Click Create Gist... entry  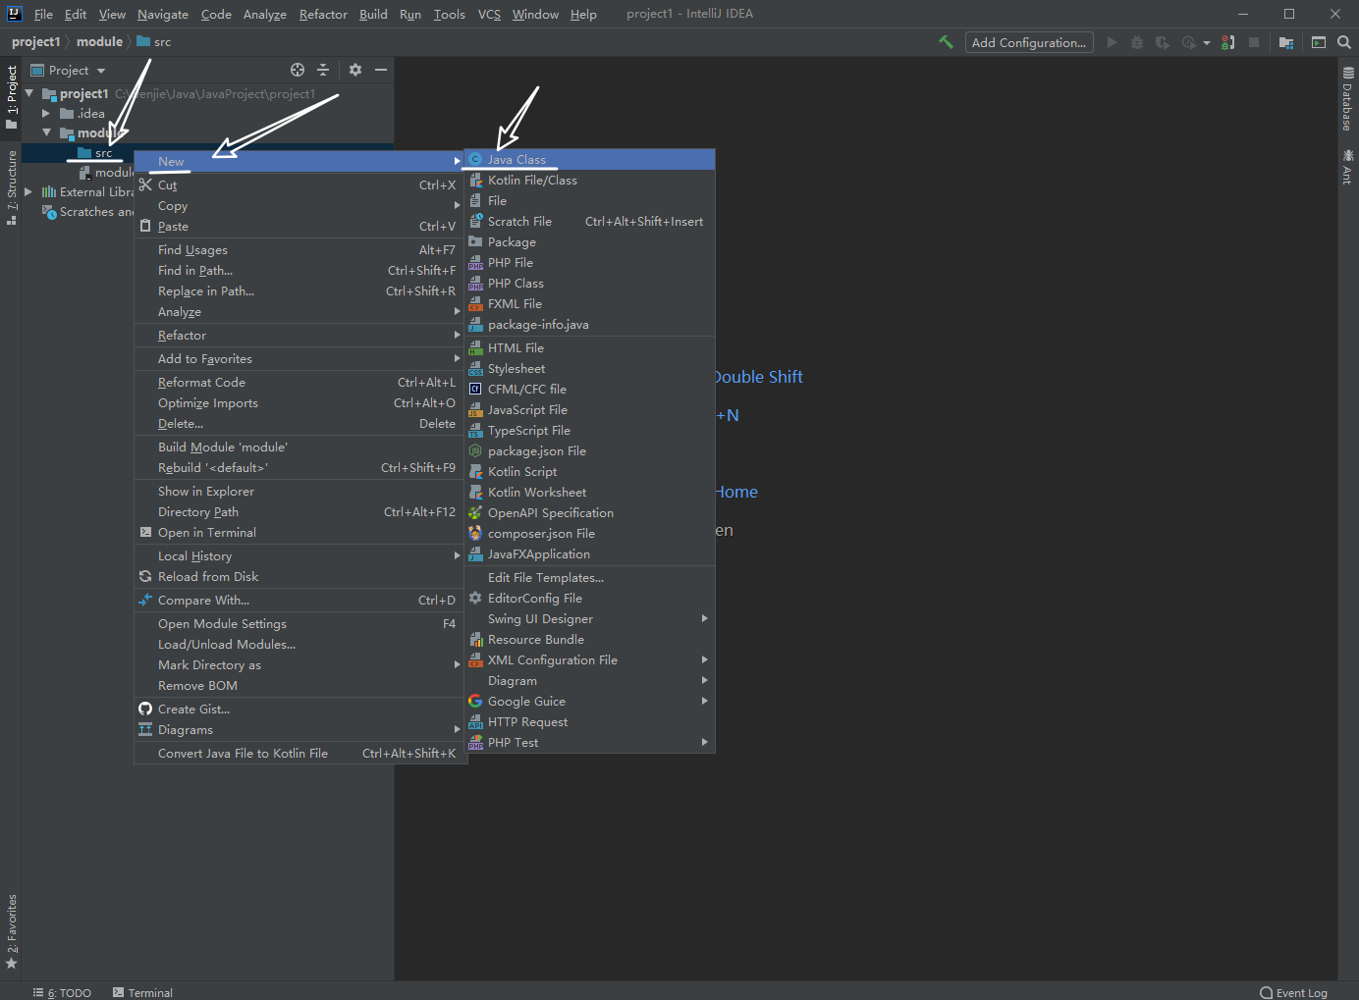(299, 709)
